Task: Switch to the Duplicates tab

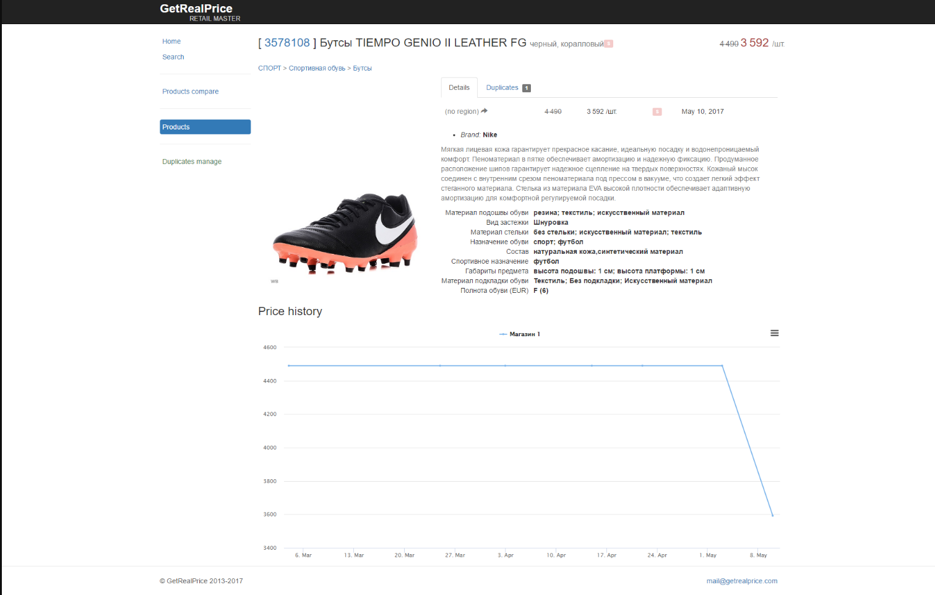Action: pos(508,87)
